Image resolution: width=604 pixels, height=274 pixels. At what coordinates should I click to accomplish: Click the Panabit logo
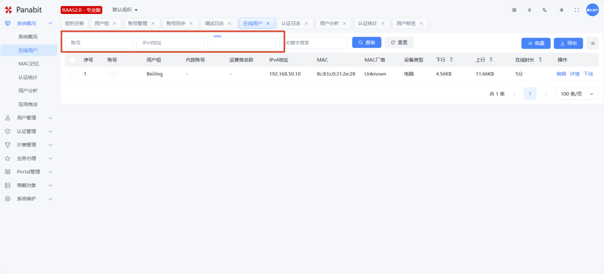pyautogui.click(x=23, y=10)
